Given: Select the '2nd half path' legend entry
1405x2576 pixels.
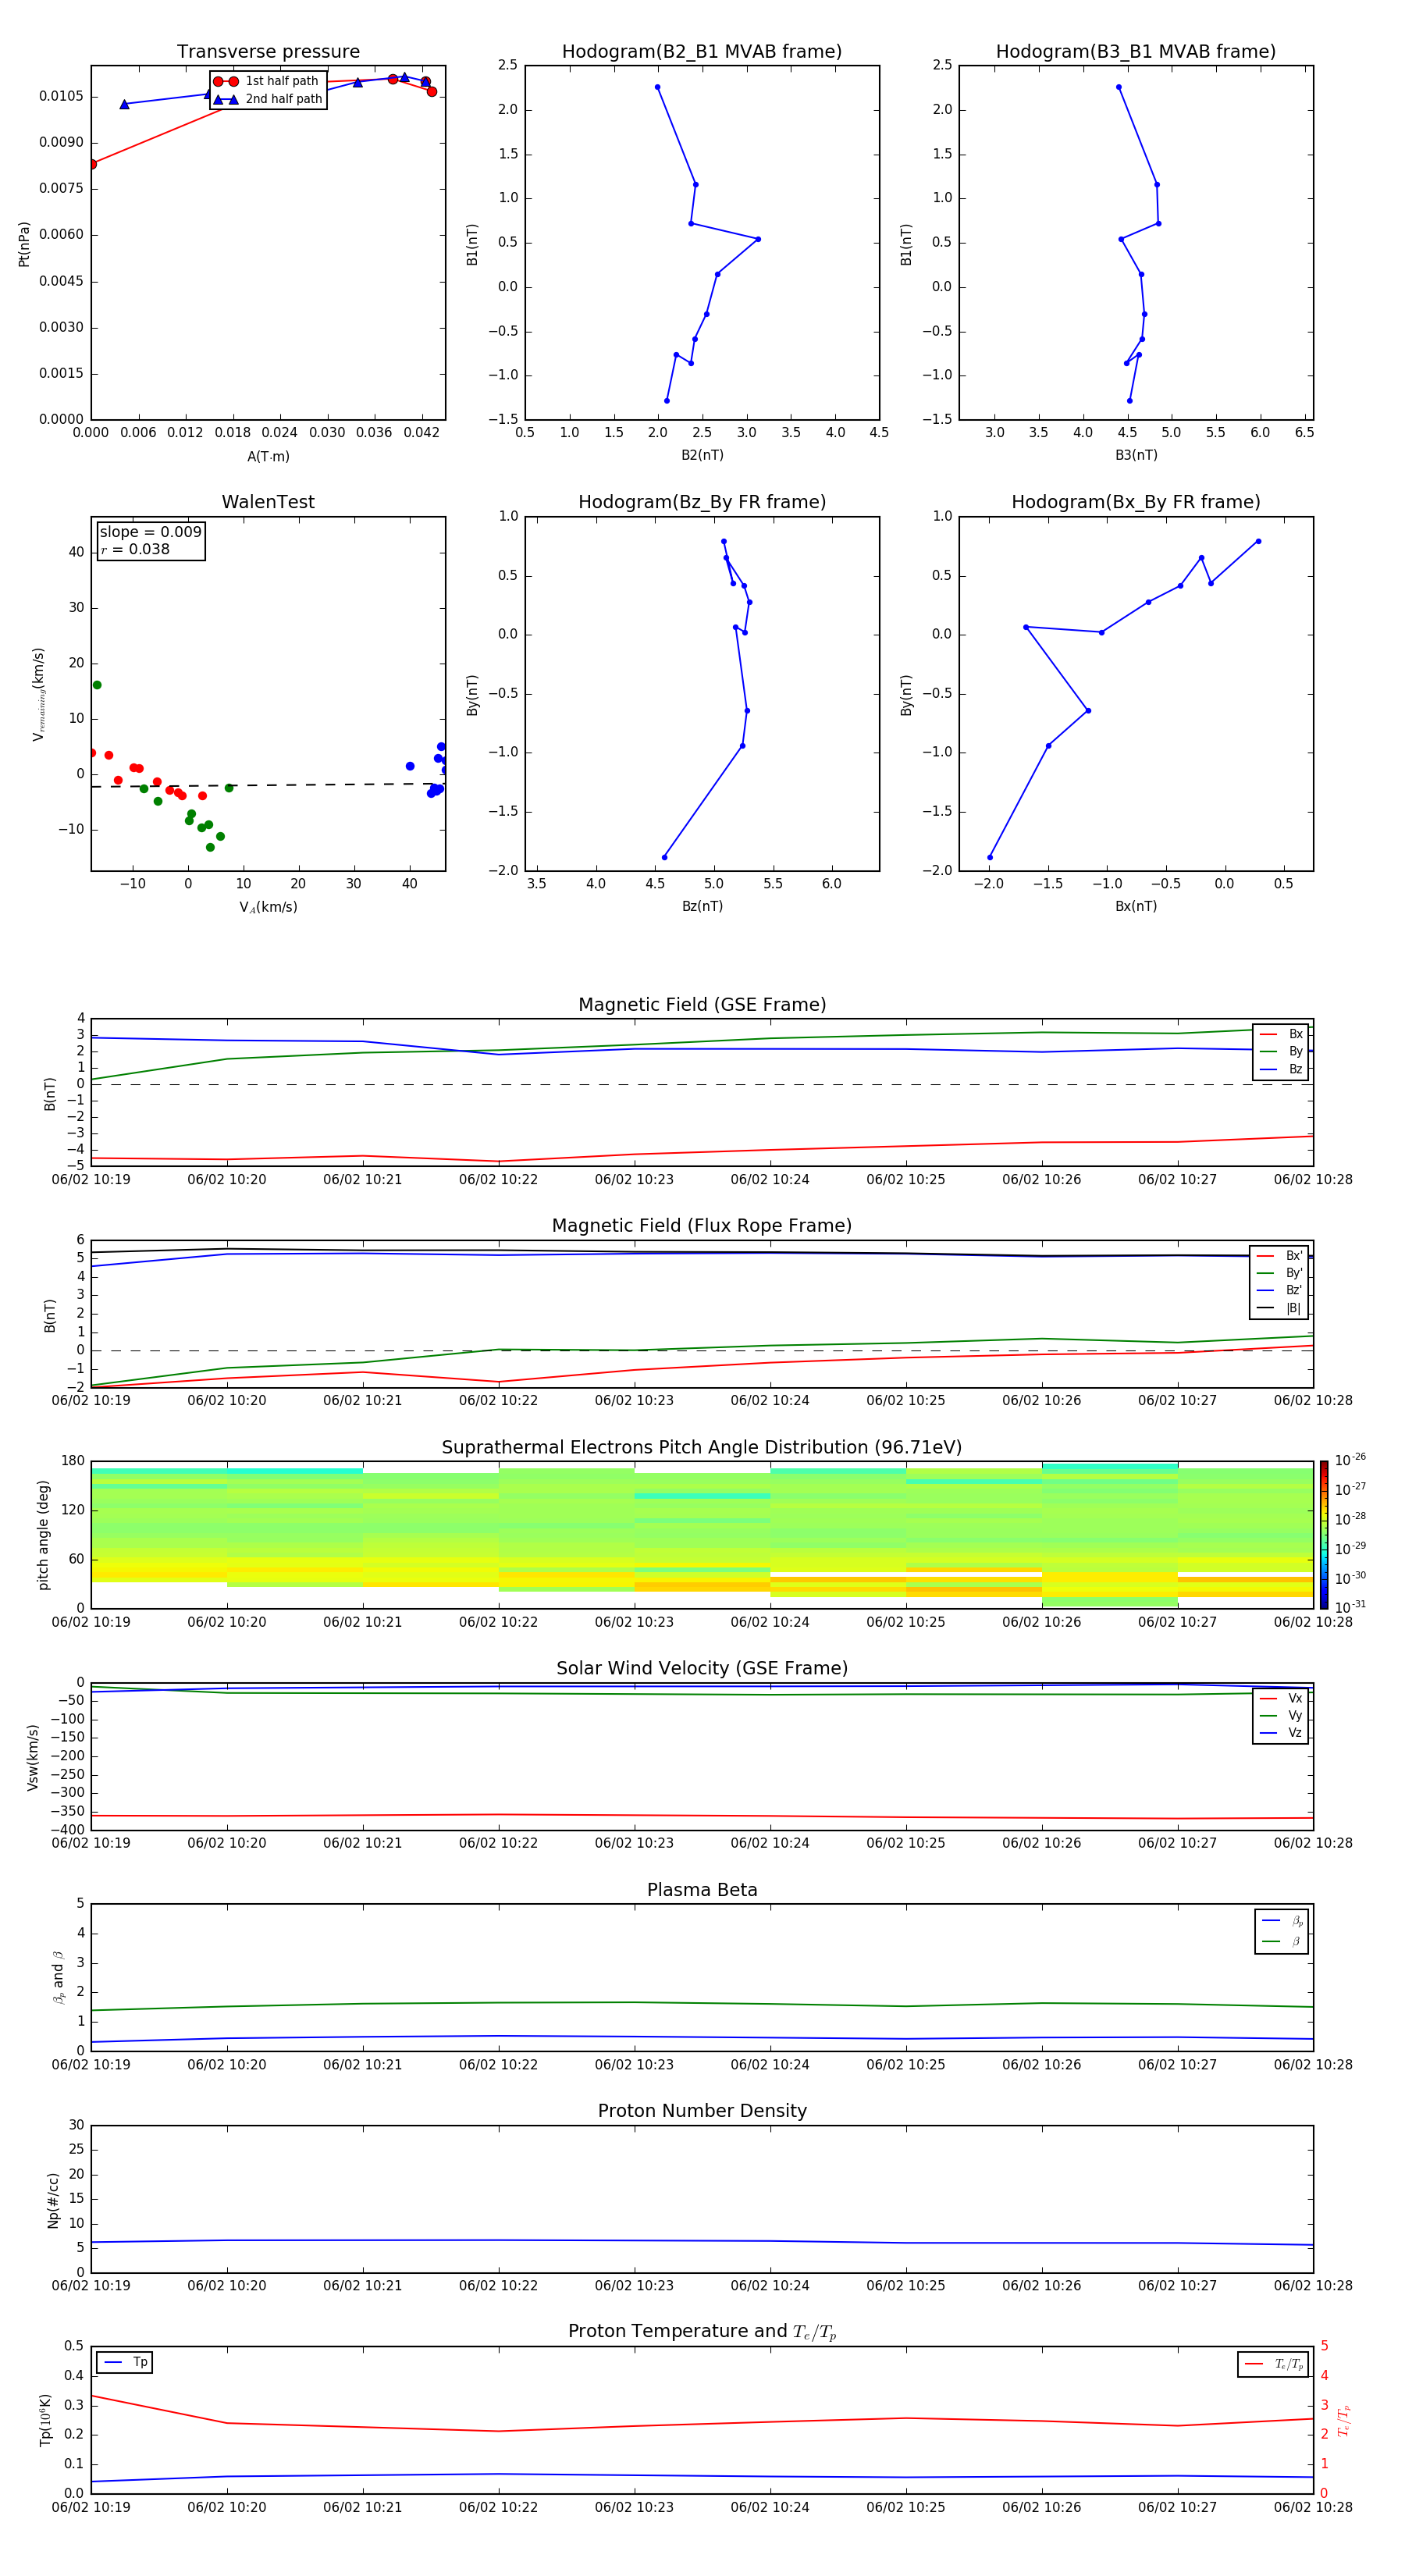Looking at the screenshot, I should [x=268, y=99].
